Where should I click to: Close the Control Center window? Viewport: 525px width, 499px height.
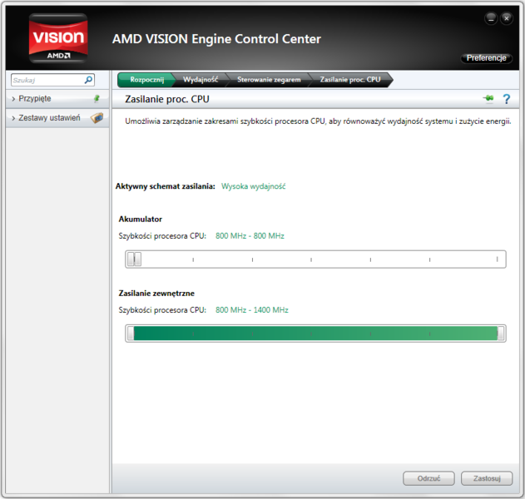tap(507, 18)
